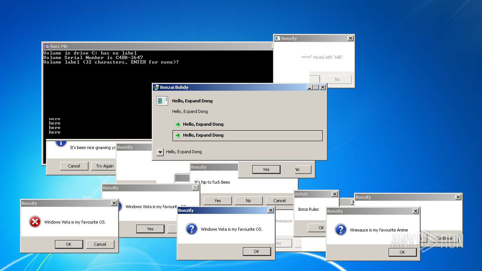Image resolution: width=482 pixels, height=271 pixels.
Task: Click question icon in front Windows Vista dialog
Action: tap(191, 229)
